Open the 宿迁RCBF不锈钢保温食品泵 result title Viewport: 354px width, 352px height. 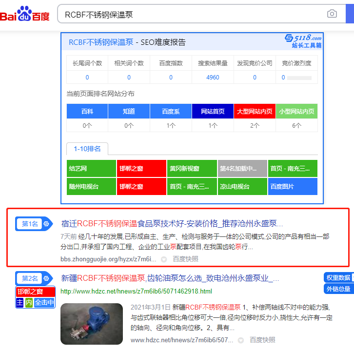tap(172, 223)
